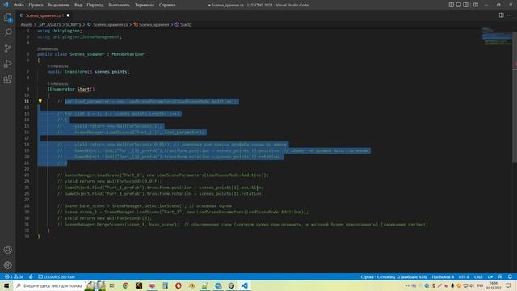Open the Search view in activity bar

tap(7, 32)
